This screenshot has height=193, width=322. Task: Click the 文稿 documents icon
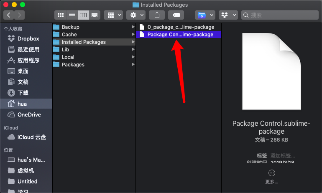11,82
